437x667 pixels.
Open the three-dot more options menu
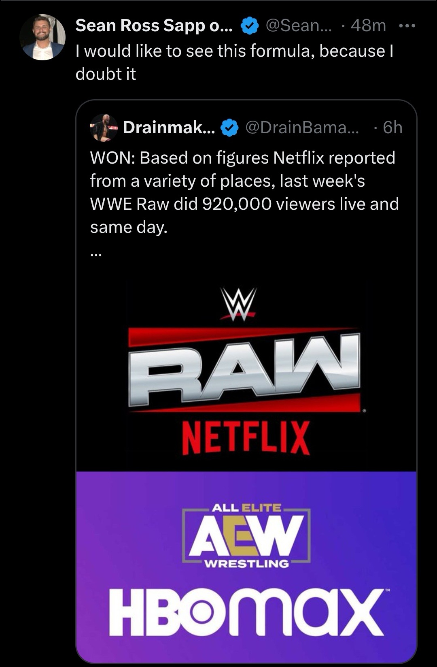tap(407, 26)
